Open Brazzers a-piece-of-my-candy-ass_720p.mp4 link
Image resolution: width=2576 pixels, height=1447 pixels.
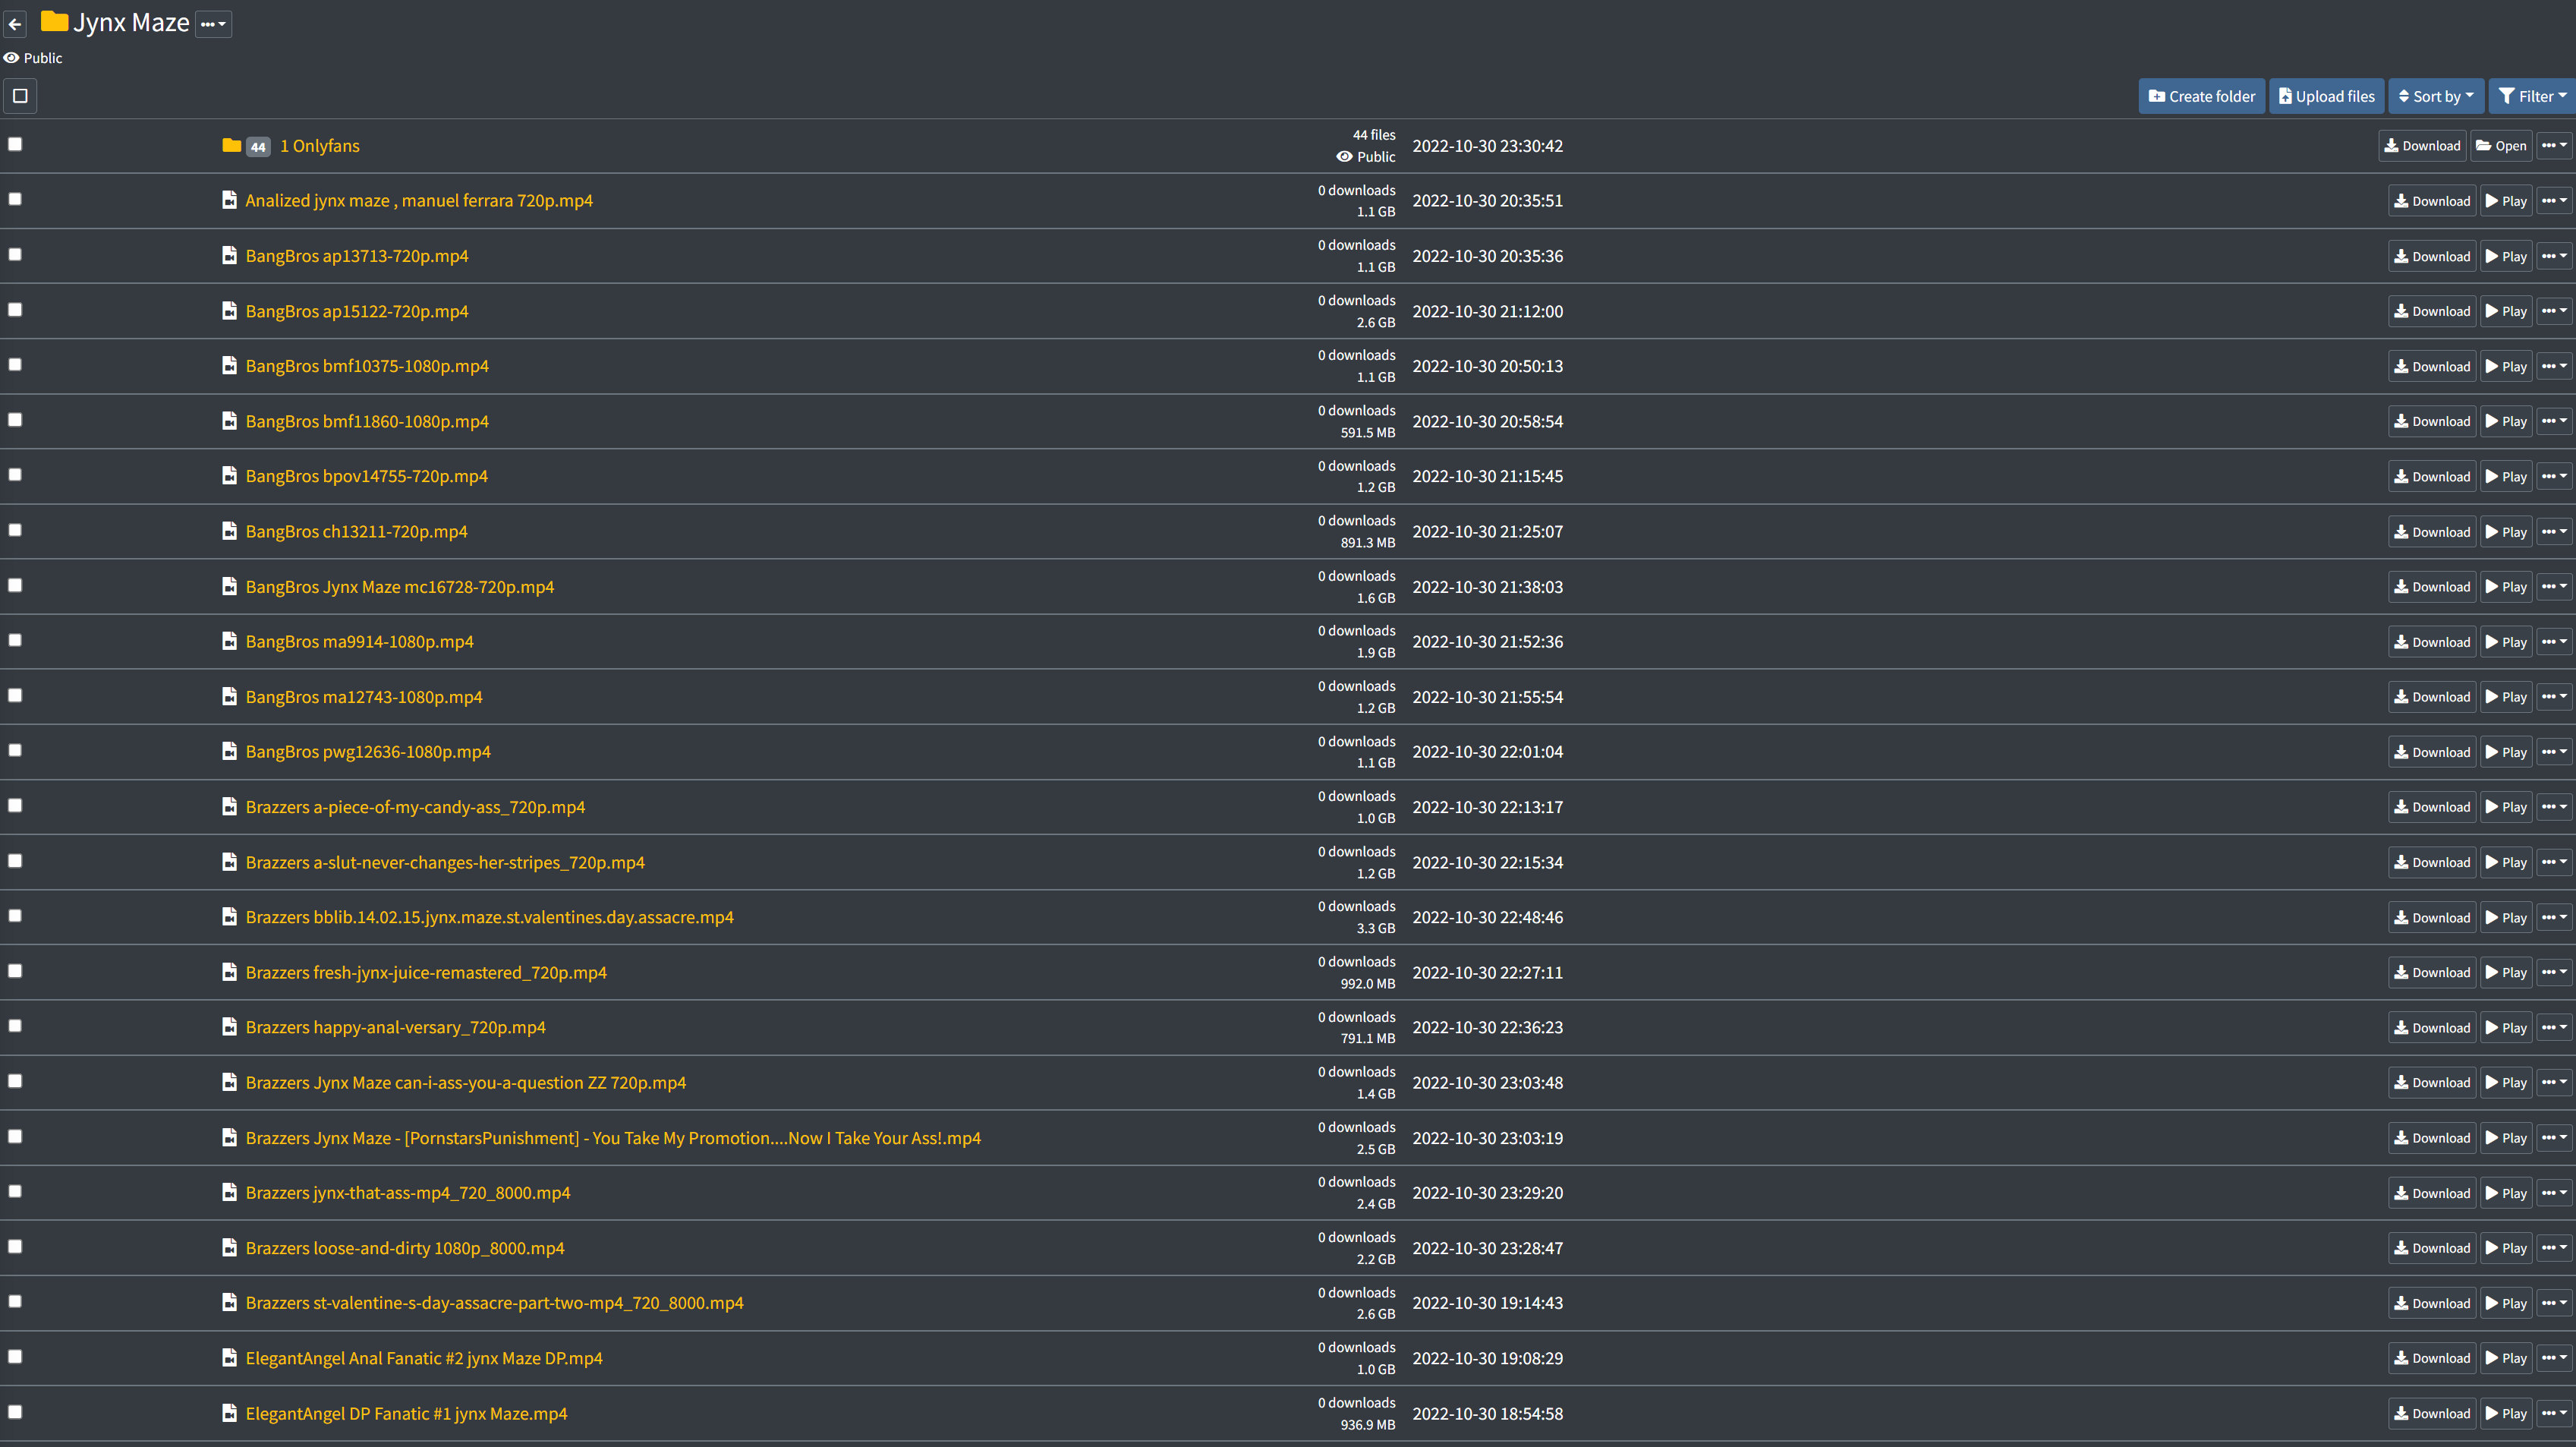415,807
